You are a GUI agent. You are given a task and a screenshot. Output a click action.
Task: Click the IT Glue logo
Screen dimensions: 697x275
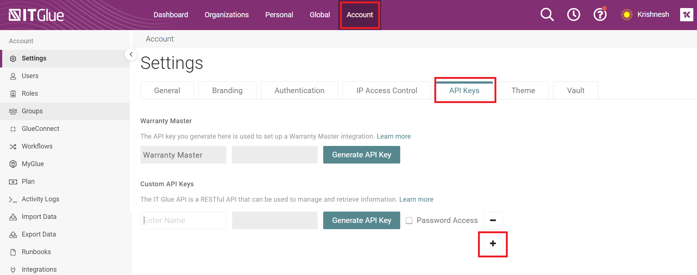(x=36, y=15)
